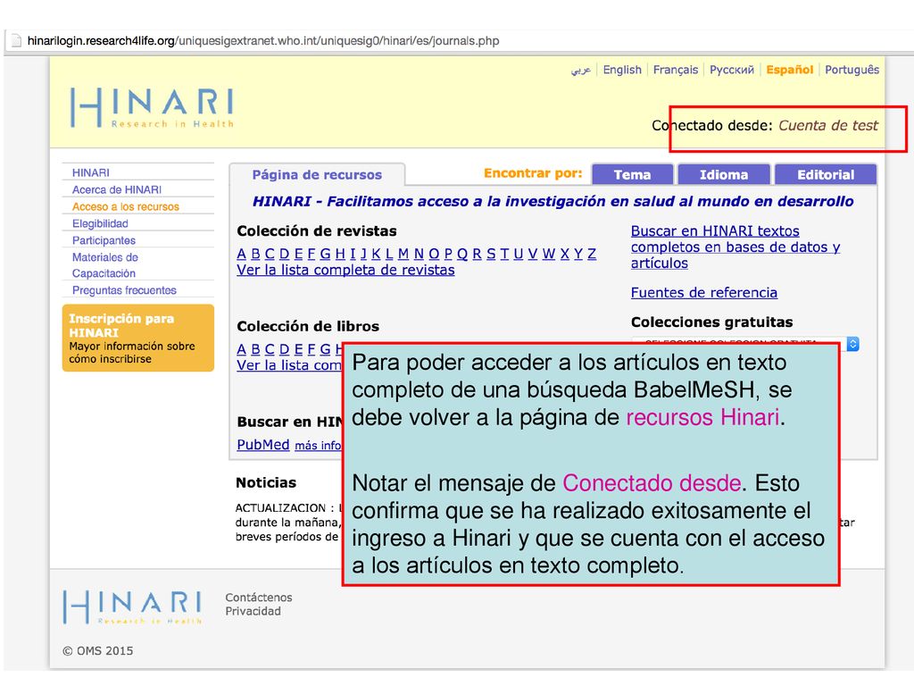Open HINARI in the sidebar menu
This screenshot has height=686, width=914.
pos(91,172)
